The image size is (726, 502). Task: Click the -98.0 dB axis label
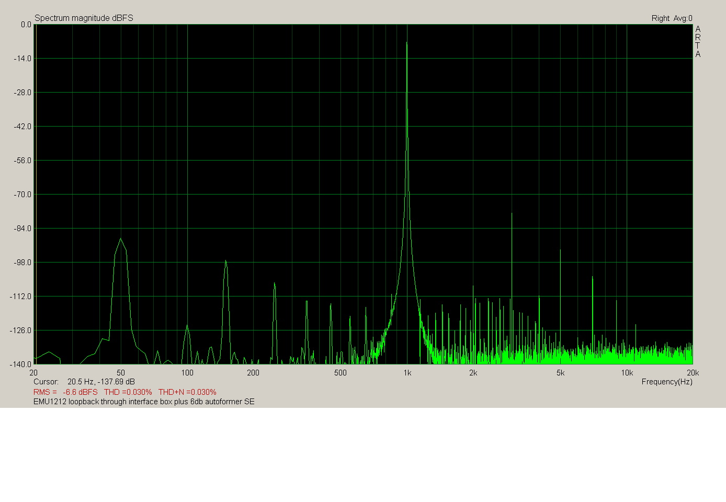click(x=22, y=262)
